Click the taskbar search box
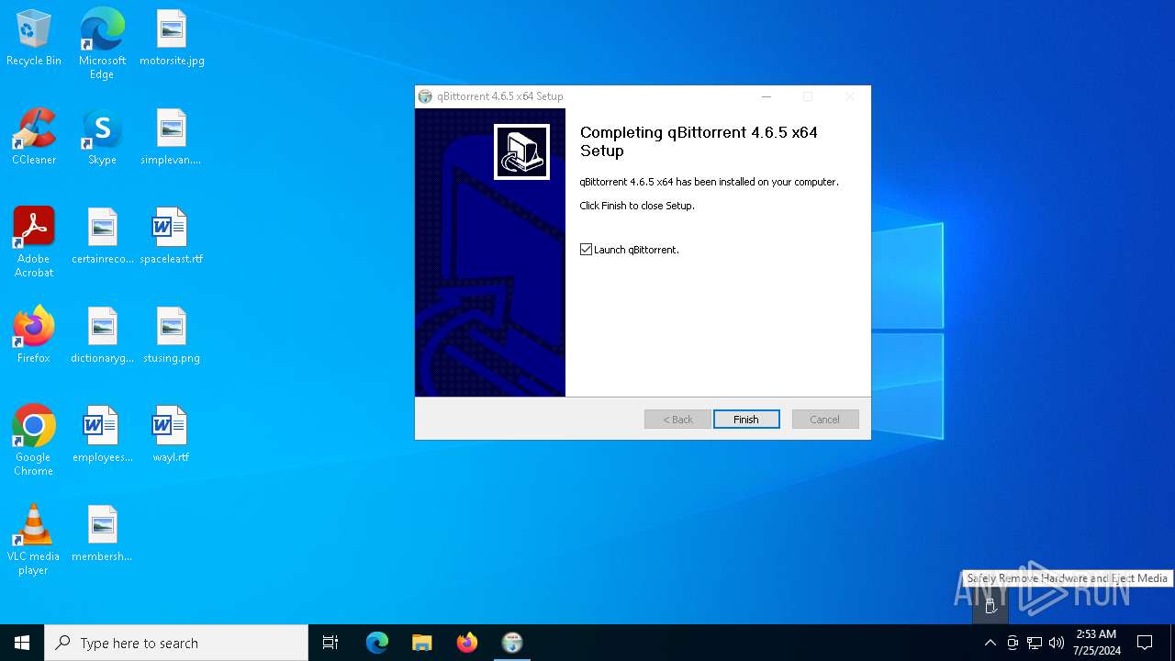 pyautogui.click(x=176, y=643)
